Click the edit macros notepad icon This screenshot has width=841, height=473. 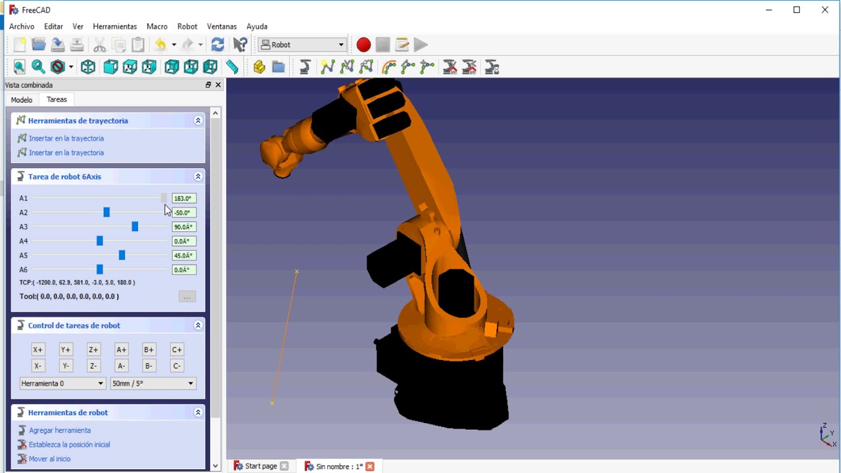[402, 45]
